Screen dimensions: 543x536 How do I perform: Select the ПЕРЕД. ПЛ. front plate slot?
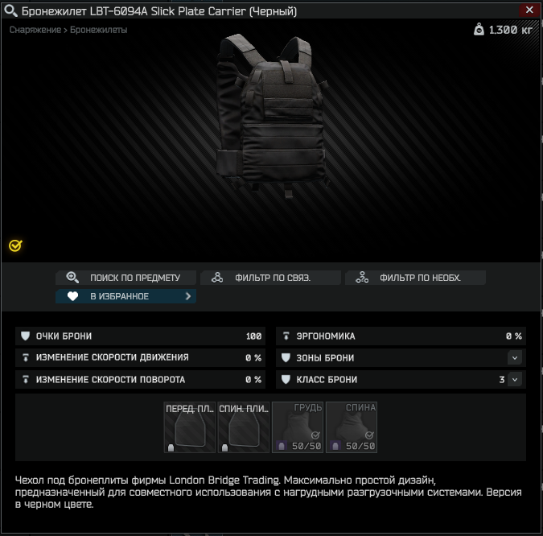coord(189,427)
